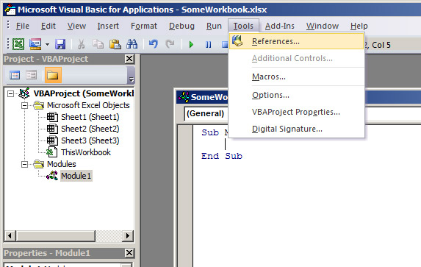This screenshot has height=267, width=421.
Task: Open the Run menu
Action: click(214, 26)
